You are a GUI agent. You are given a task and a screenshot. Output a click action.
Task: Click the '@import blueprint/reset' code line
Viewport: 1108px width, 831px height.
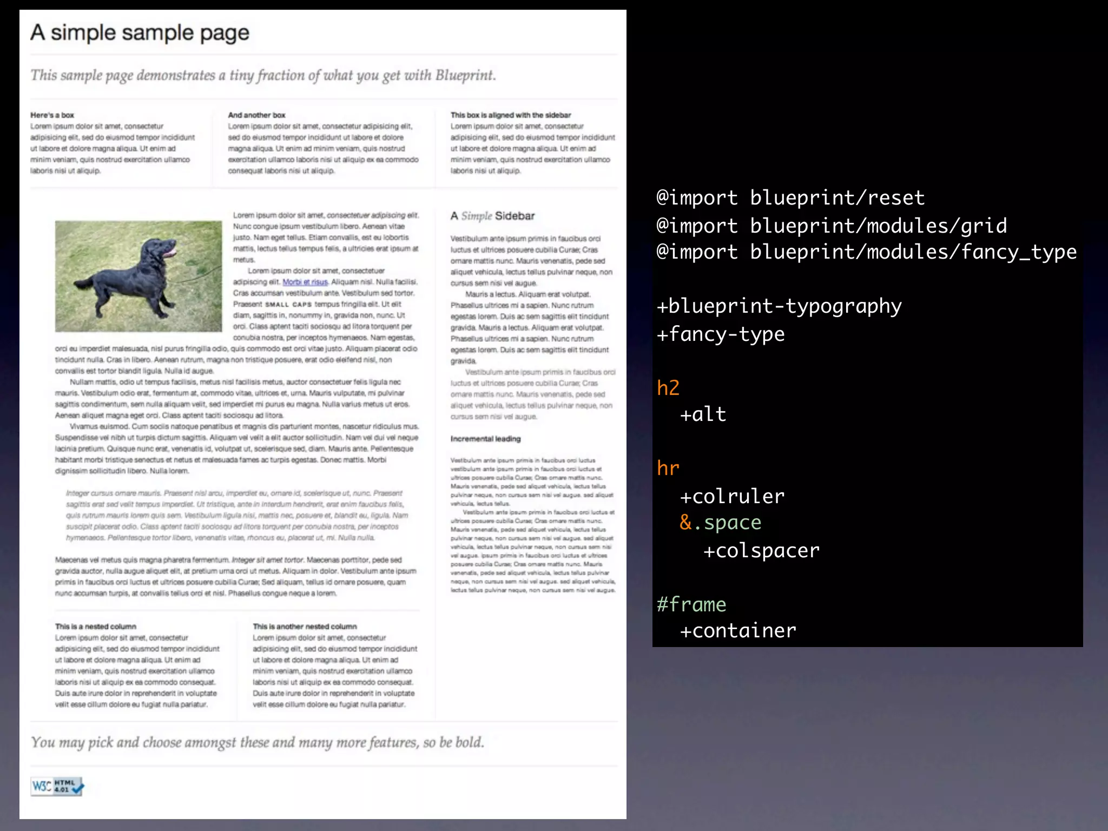(x=790, y=197)
